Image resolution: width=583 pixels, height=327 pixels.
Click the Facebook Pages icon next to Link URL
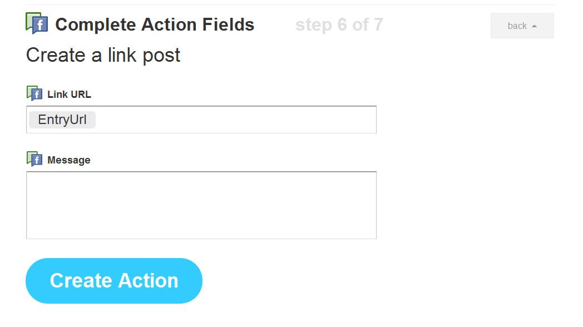[x=34, y=93]
